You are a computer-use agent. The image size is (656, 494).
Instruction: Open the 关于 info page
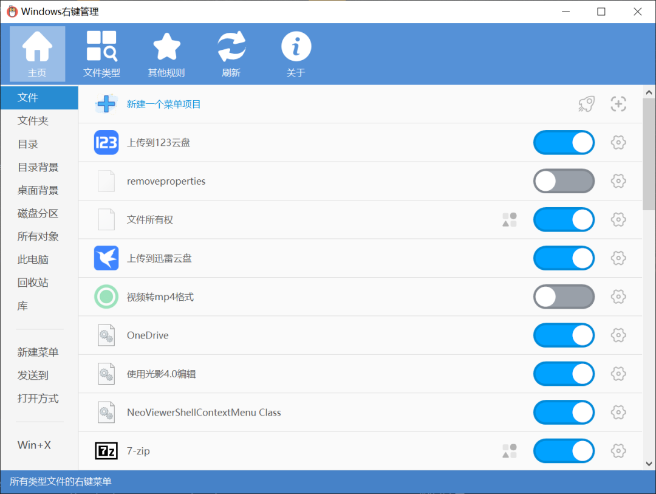[x=296, y=53]
